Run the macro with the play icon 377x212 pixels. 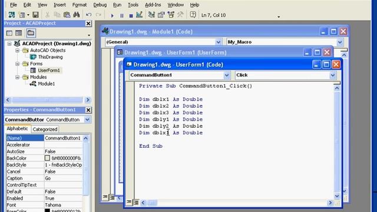point(112,16)
